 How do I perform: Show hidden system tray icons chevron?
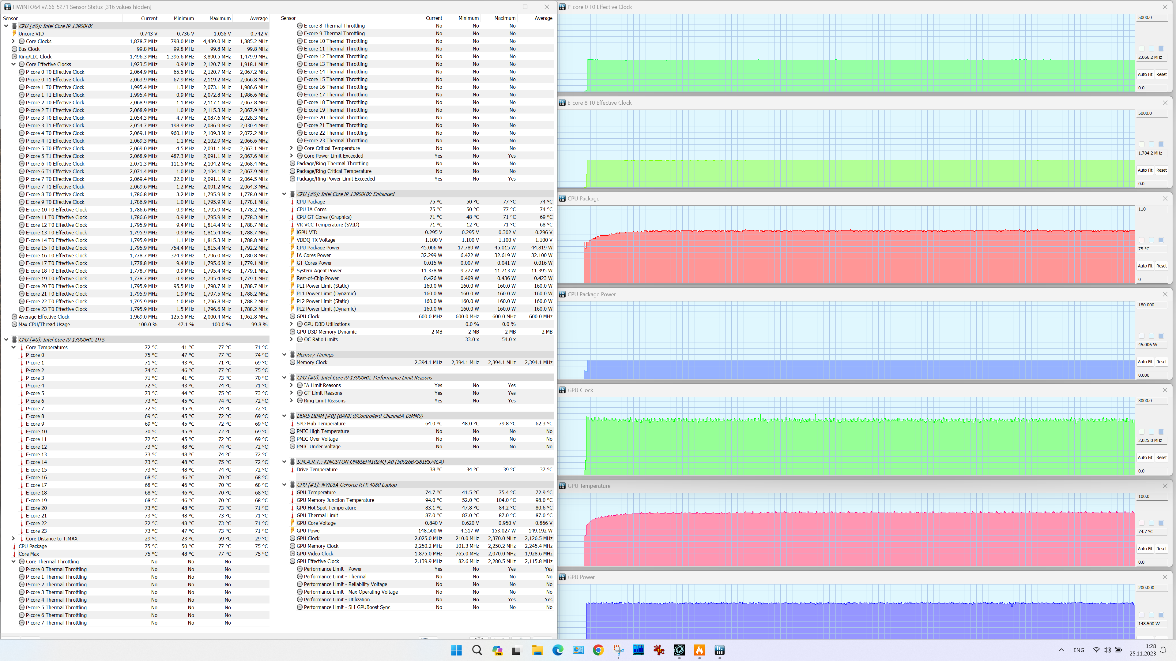[1061, 650]
